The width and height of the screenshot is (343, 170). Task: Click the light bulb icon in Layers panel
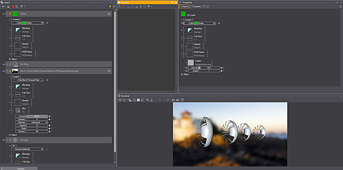[110, 6]
